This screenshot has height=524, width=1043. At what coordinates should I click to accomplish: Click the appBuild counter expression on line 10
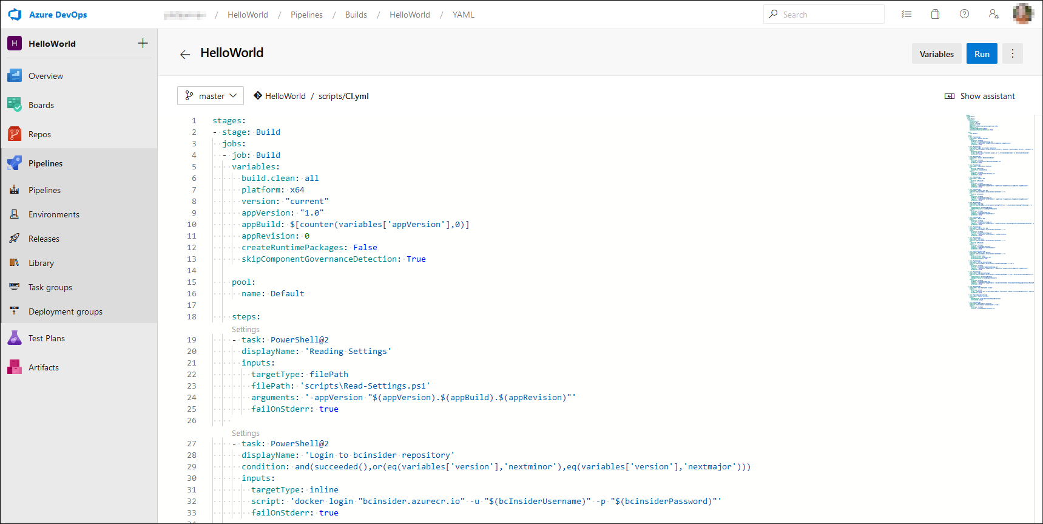click(380, 225)
